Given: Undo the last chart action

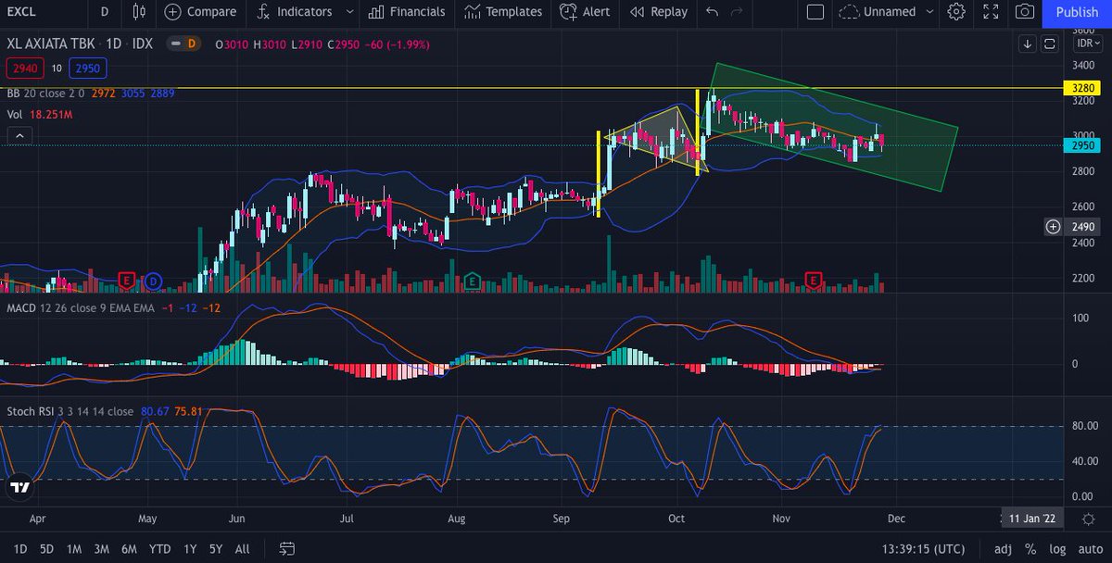Looking at the screenshot, I should 712,12.
